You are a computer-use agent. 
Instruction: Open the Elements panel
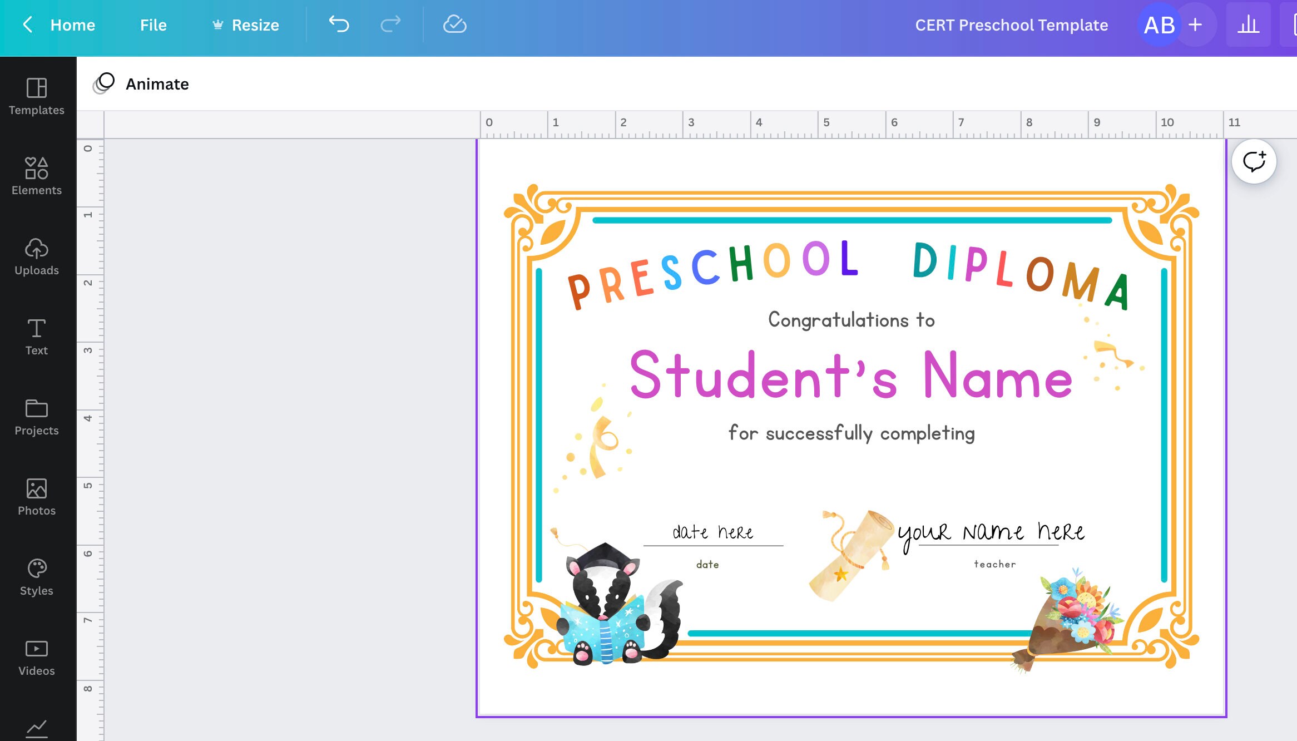tap(36, 174)
